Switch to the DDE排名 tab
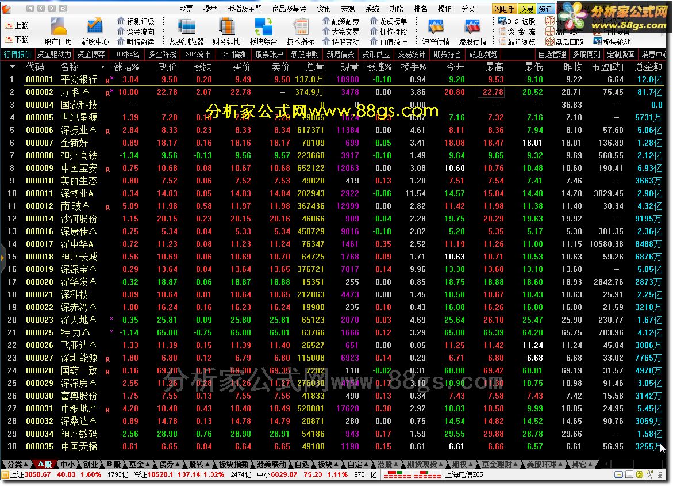This screenshot has width=673, height=486. (126, 54)
